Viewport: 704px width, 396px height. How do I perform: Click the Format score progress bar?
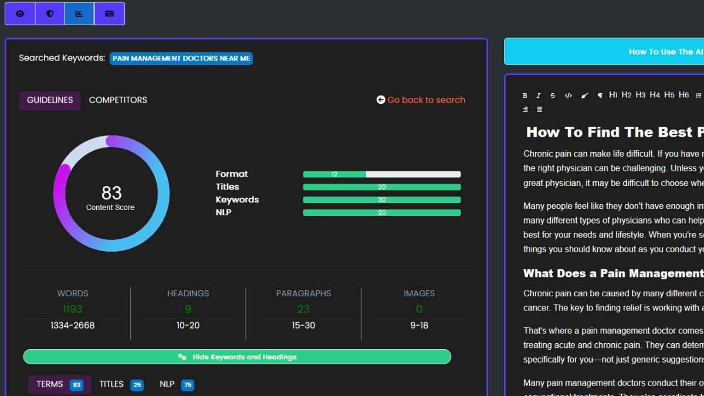coord(381,174)
